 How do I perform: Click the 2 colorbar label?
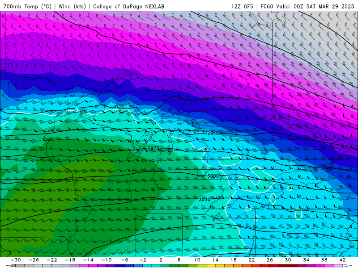click(161, 260)
